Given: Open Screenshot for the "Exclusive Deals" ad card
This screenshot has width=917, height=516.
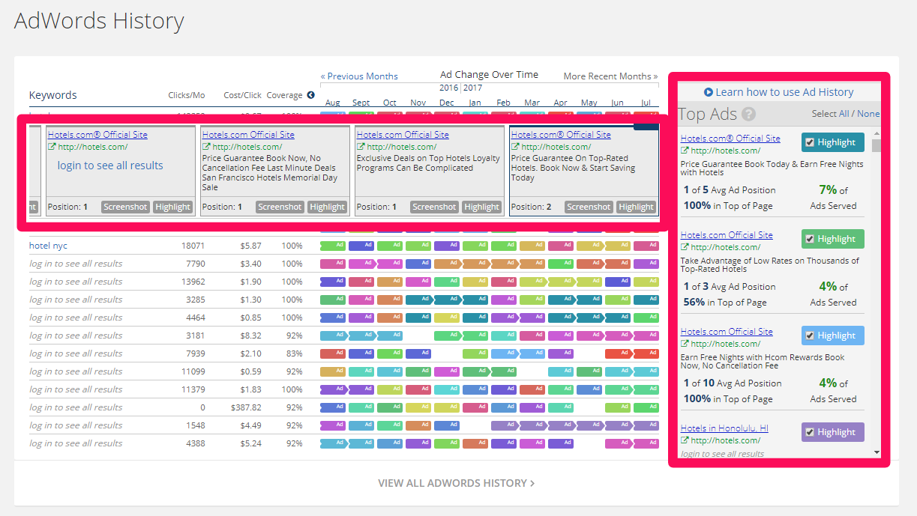Looking at the screenshot, I should click(435, 207).
